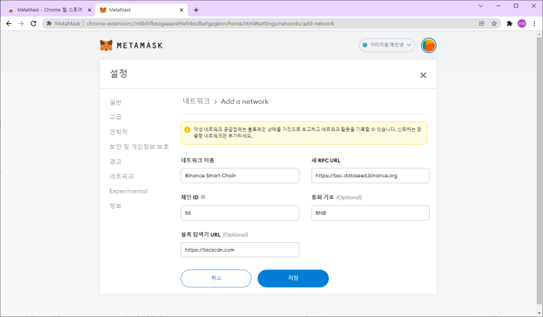Click the share page icon in address bar
The height and width of the screenshot is (317, 543).
coord(482,24)
